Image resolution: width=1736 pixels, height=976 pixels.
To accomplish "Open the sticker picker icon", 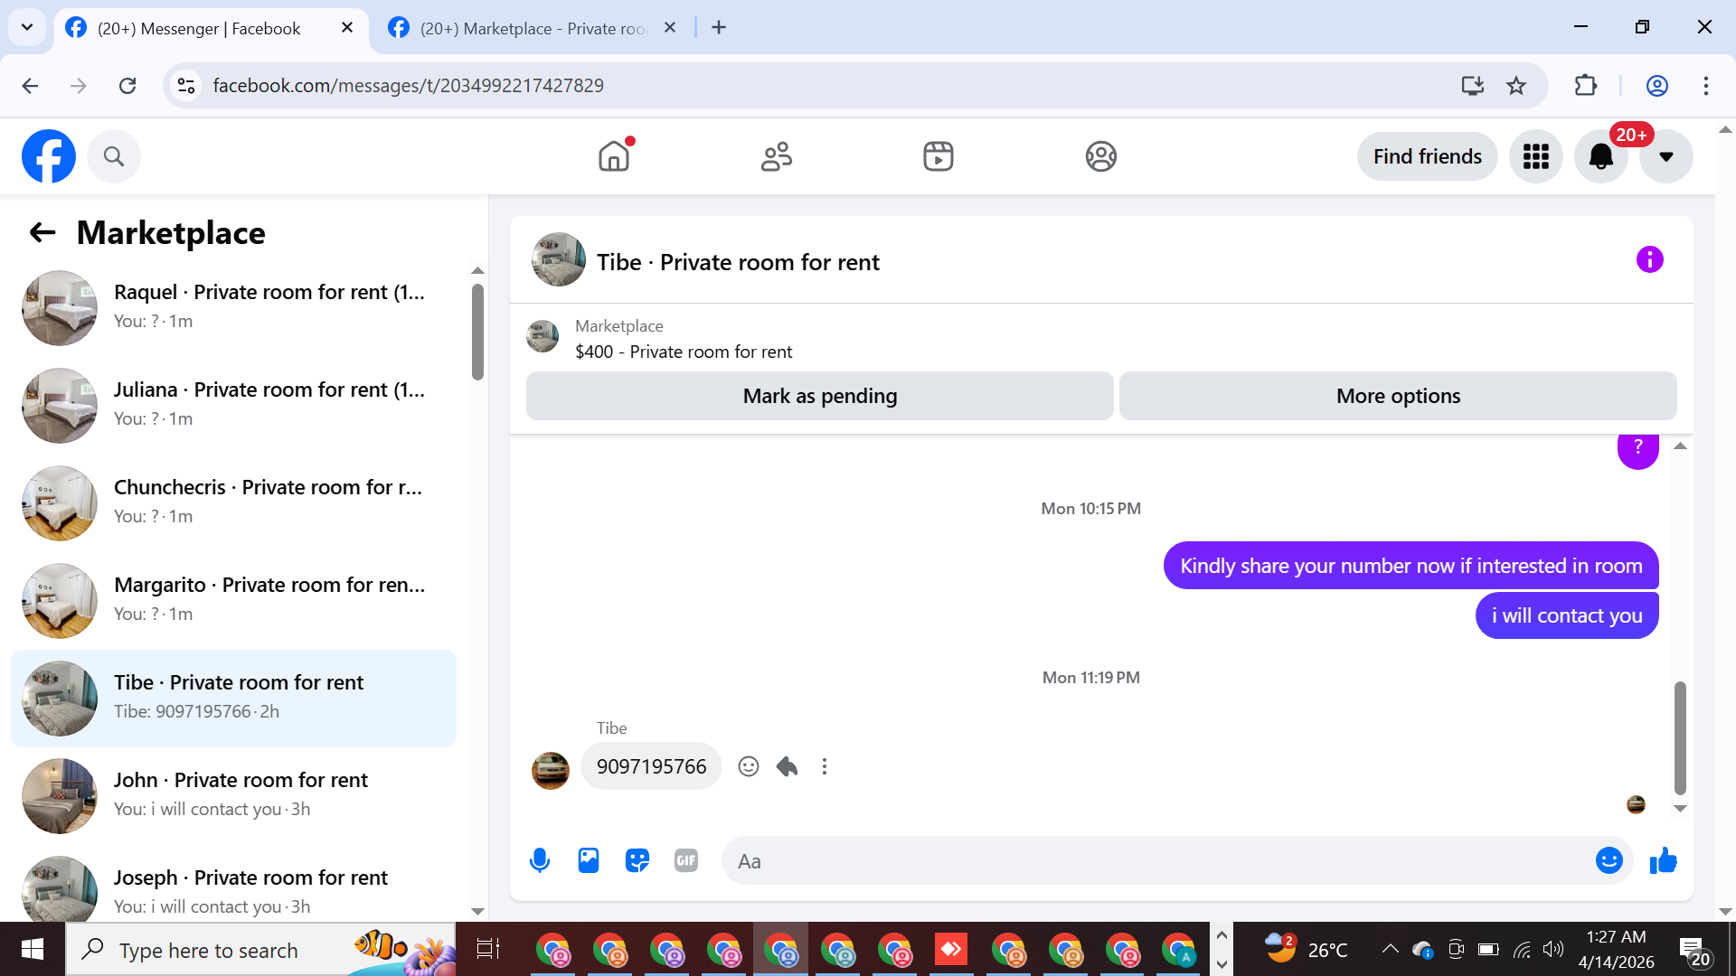I will click(637, 860).
